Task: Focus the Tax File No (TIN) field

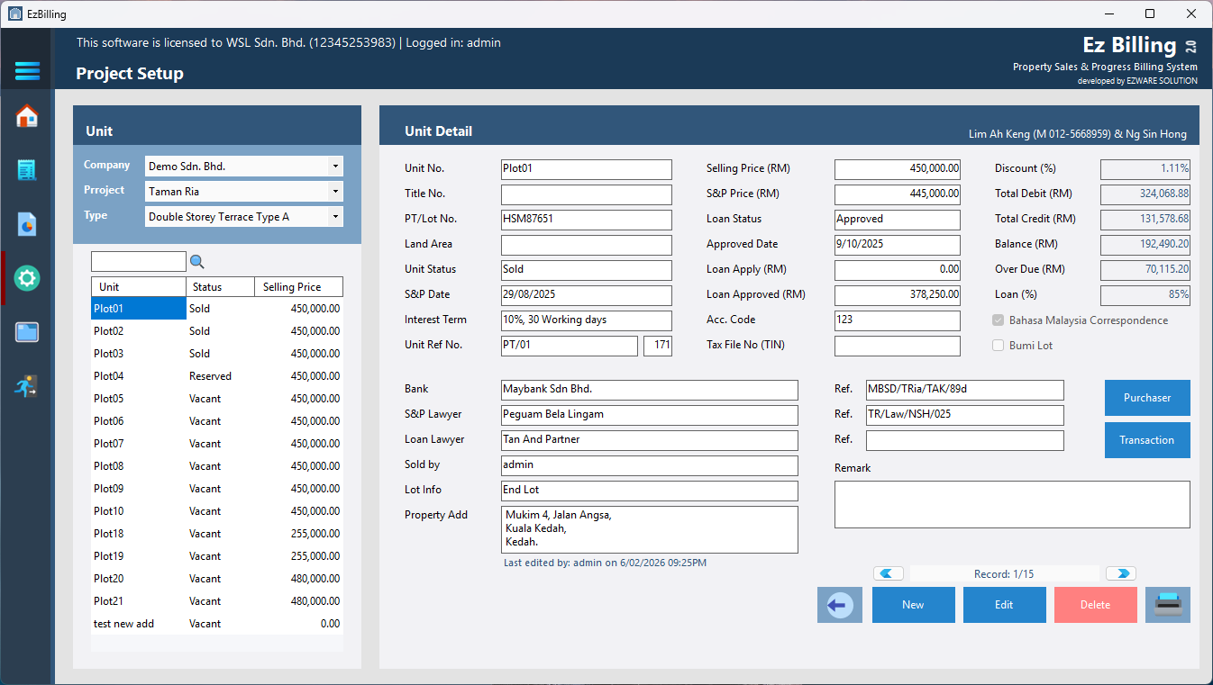Action: coord(898,346)
